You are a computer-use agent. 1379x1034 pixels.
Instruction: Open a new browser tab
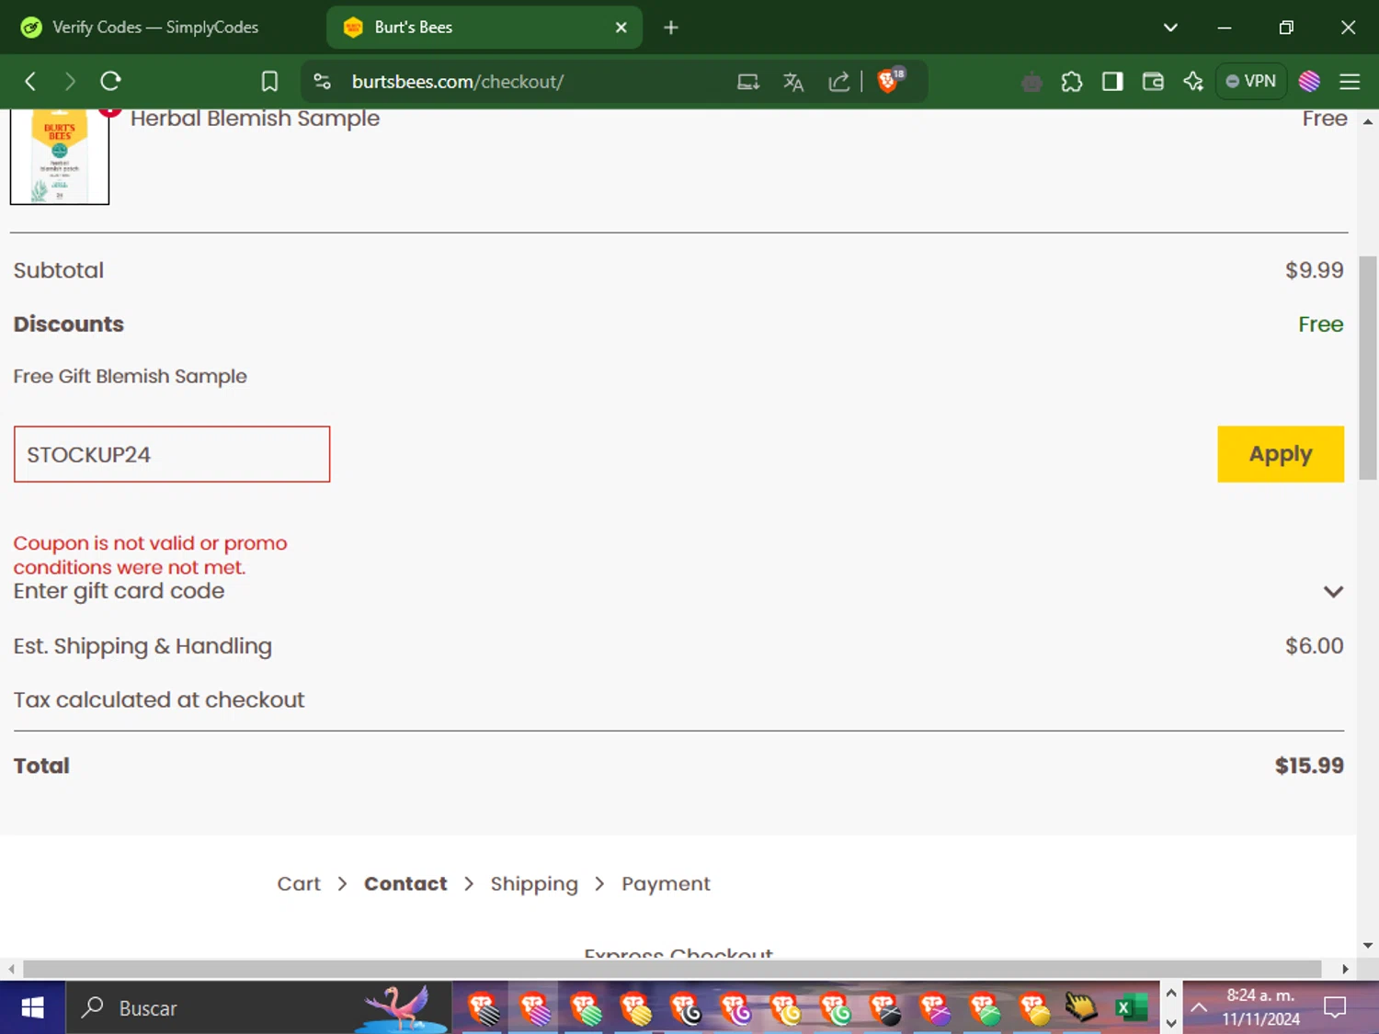click(x=671, y=28)
